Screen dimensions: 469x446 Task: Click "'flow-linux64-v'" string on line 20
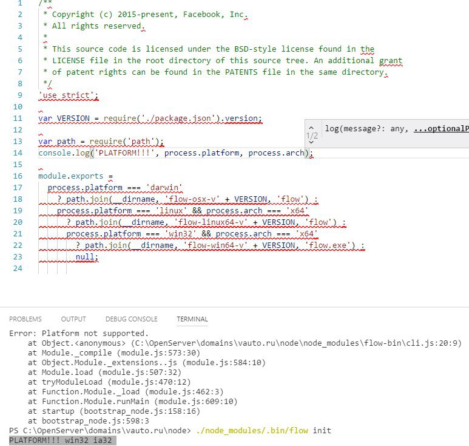pos(211,222)
